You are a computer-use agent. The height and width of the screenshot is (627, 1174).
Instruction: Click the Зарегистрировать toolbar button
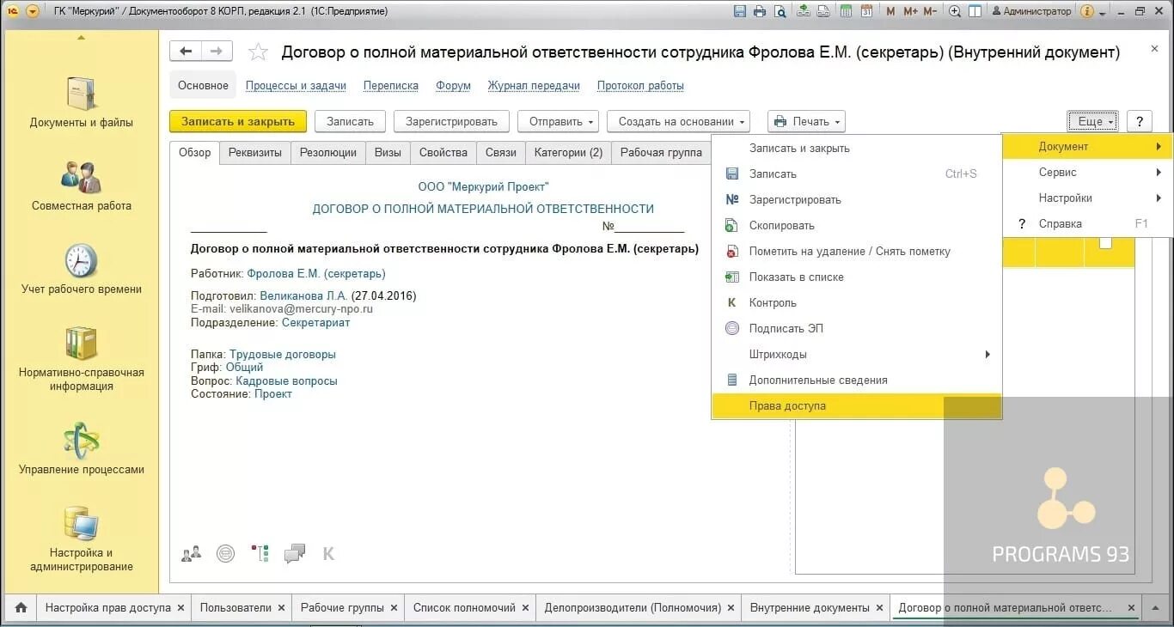coord(451,121)
